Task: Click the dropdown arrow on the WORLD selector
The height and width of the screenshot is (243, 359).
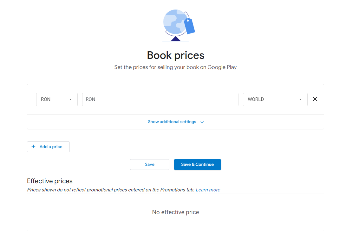Action: tap(300, 99)
